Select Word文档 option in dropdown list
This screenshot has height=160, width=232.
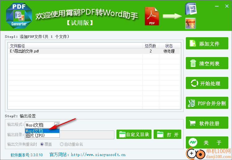(x=42, y=131)
